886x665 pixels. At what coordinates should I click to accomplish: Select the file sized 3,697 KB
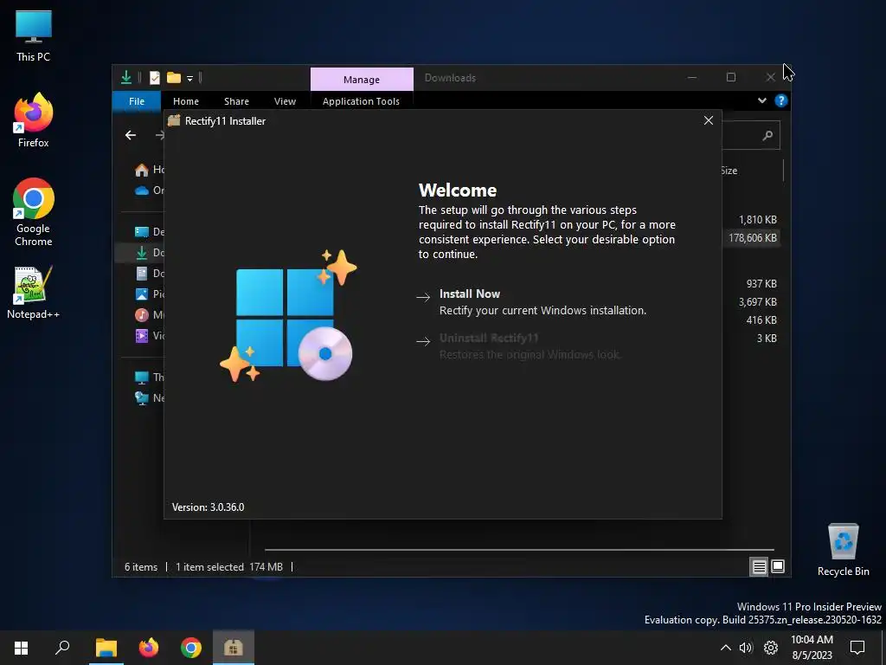click(757, 302)
